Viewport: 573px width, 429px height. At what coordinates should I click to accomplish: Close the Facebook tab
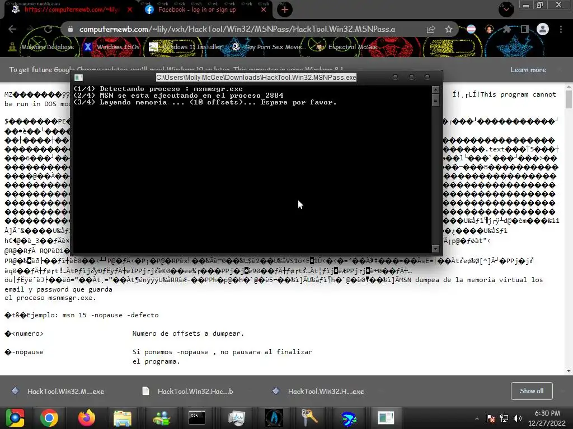[x=264, y=9]
